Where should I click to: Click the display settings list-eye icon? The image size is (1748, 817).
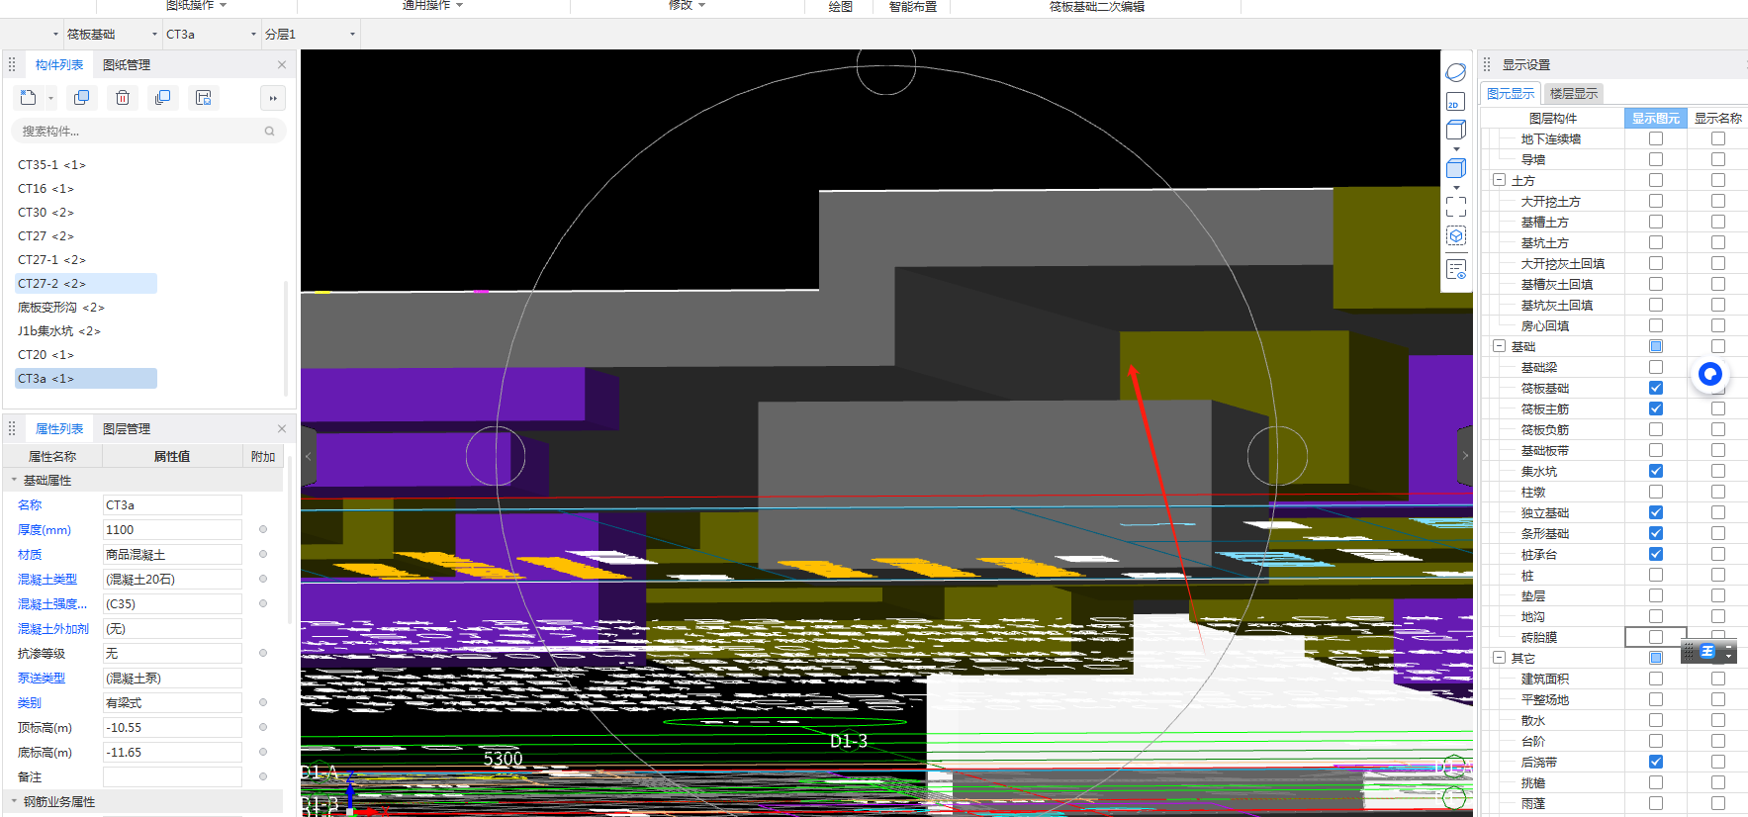[x=1456, y=269]
